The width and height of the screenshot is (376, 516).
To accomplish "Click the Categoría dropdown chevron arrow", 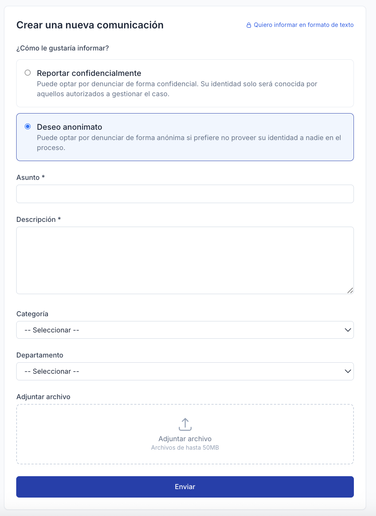I will (x=348, y=330).
